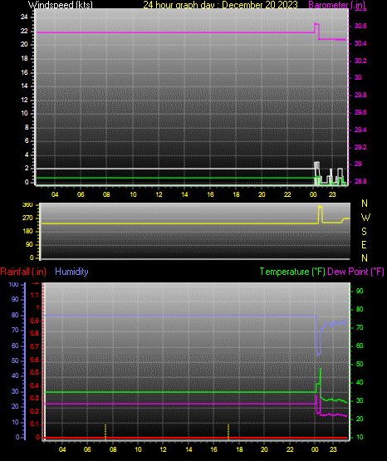Click the Barometer (.in) axis title
The width and height of the screenshot is (387, 461).
(x=336, y=5)
